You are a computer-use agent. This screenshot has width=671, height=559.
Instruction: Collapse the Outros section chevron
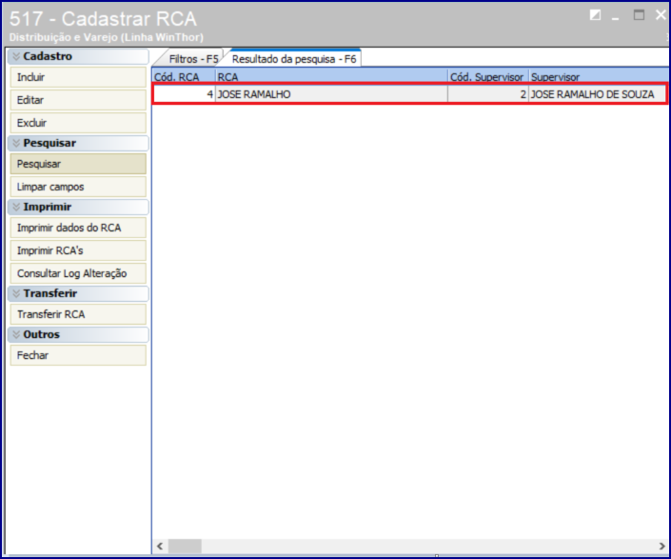[16, 334]
